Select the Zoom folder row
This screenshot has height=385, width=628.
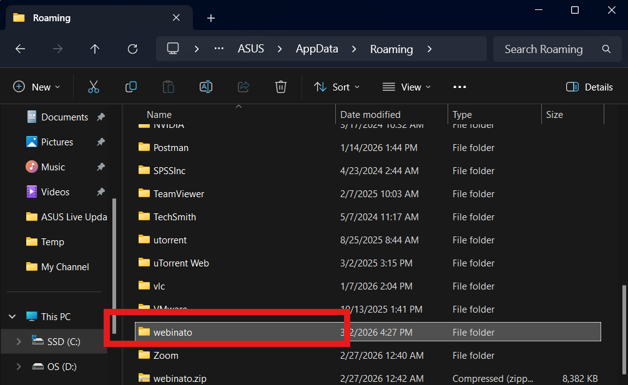click(x=368, y=355)
